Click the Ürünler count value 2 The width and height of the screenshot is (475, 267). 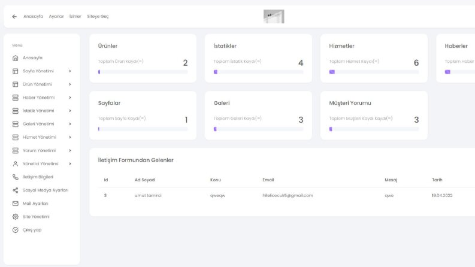(186, 63)
